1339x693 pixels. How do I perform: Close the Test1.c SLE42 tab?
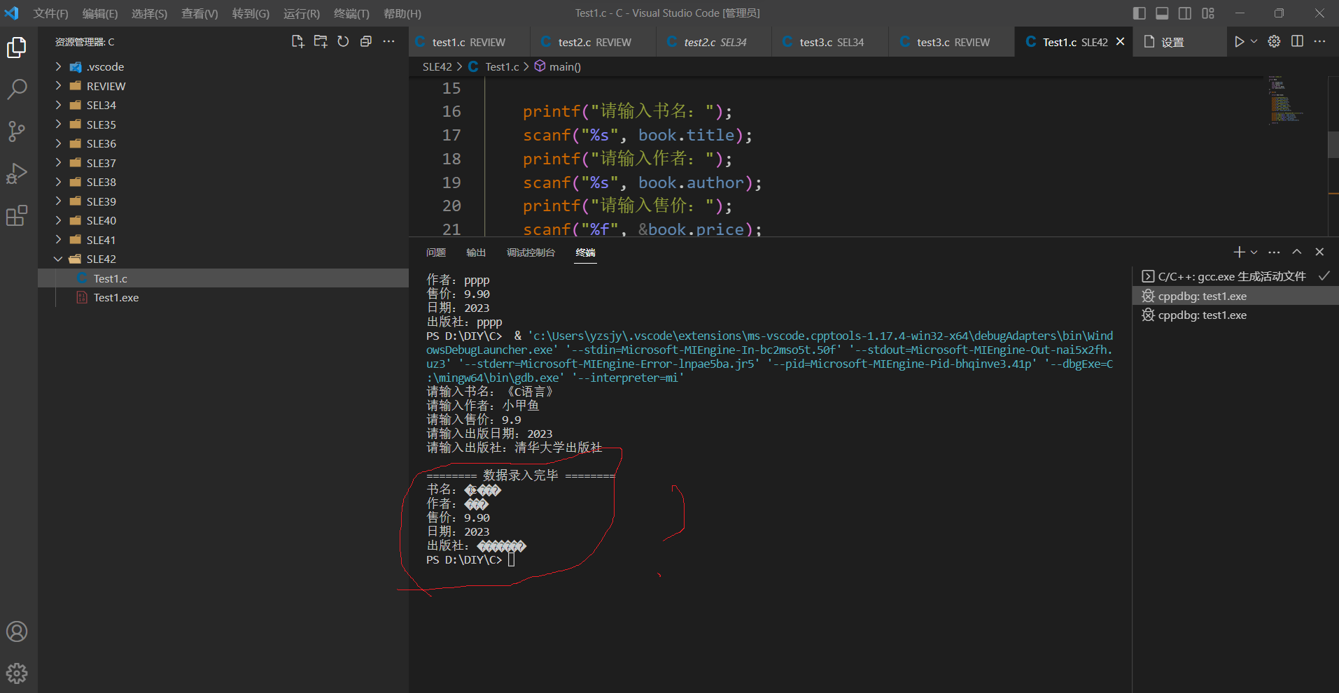point(1120,42)
